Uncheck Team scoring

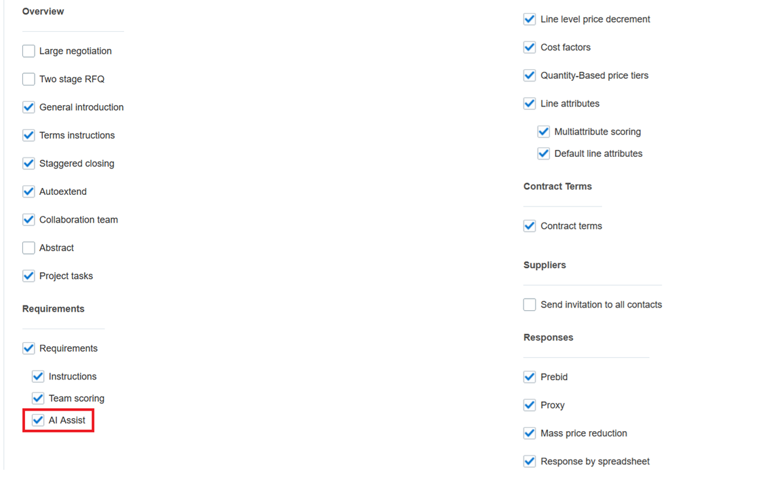point(38,398)
